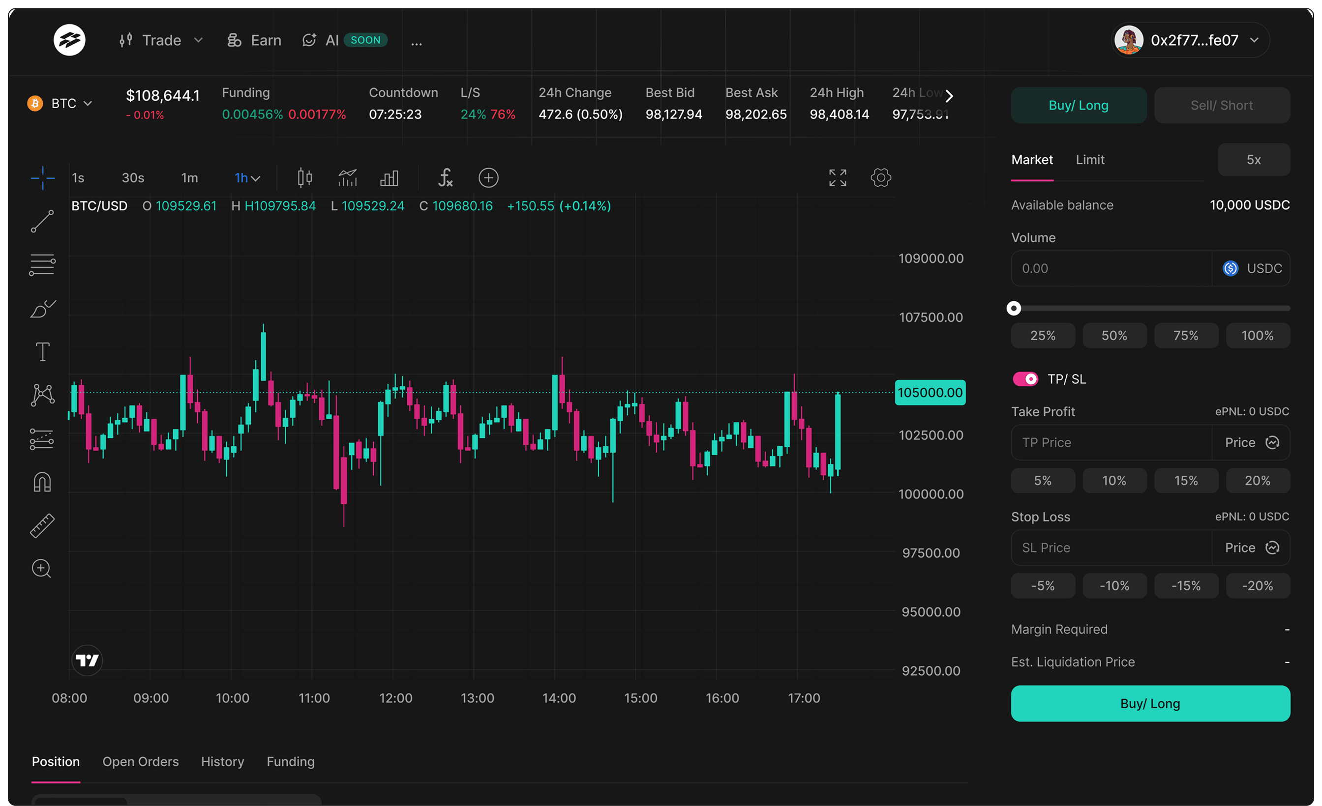
Task: Switch to the History tab
Action: coord(222,761)
